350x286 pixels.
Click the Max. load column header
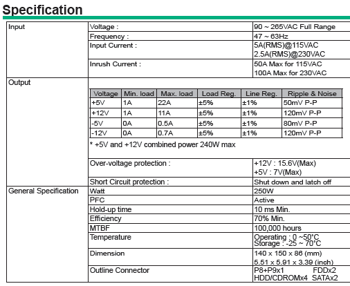tap(177, 94)
